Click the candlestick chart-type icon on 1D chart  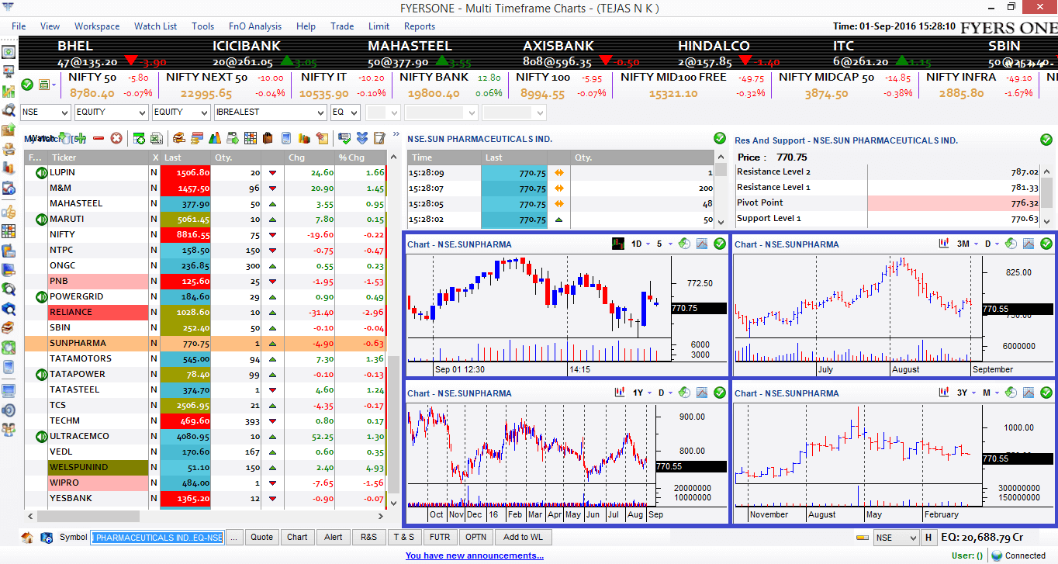[617, 244]
